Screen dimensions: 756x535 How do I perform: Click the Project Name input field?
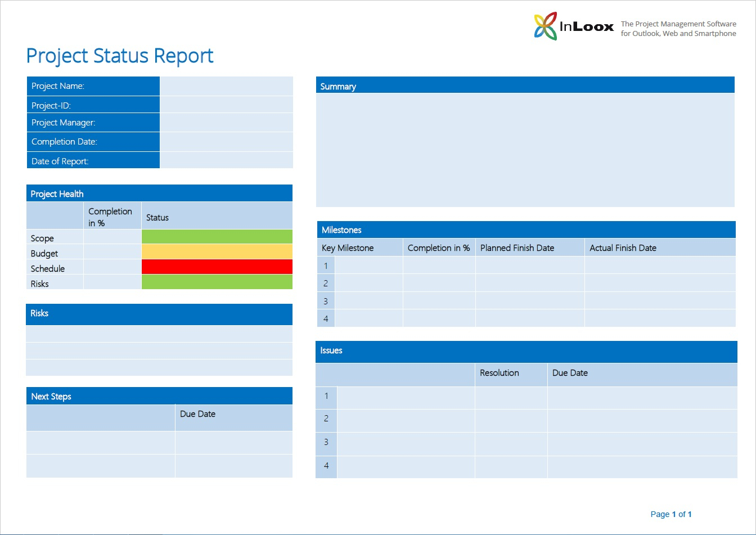tap(226, 86)
